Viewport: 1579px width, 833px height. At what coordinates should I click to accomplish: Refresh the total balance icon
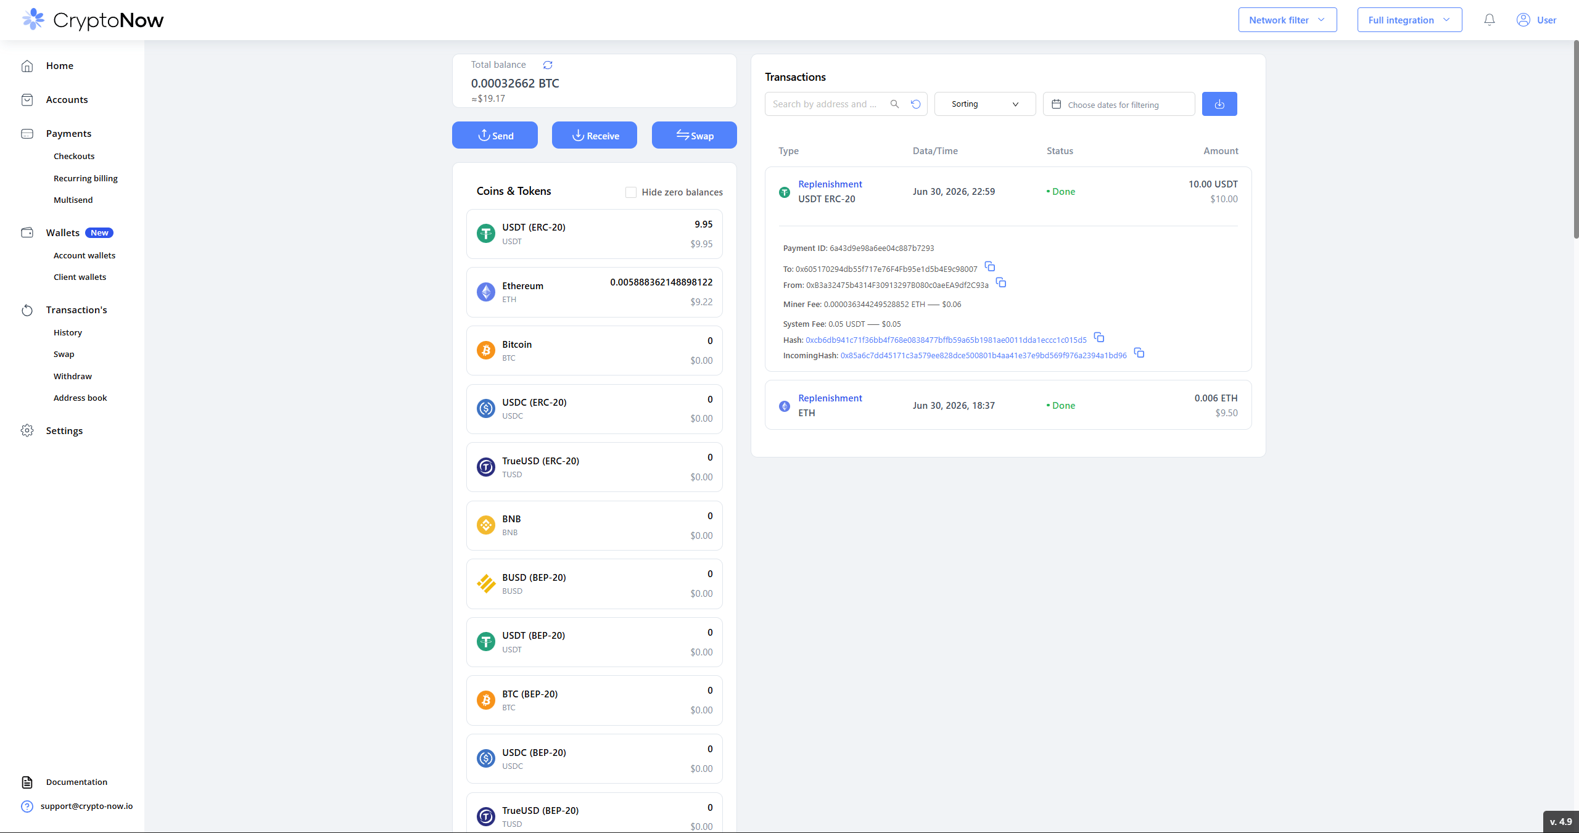pos(547,65)
